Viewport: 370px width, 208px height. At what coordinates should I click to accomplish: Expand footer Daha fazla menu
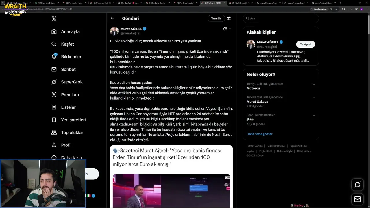(x=304, y=151)
